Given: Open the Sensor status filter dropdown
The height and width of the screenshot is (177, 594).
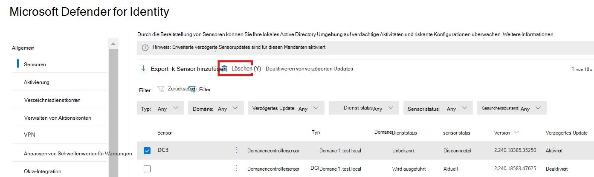Looking at the screenshot, I should click(x=438, y=108).
